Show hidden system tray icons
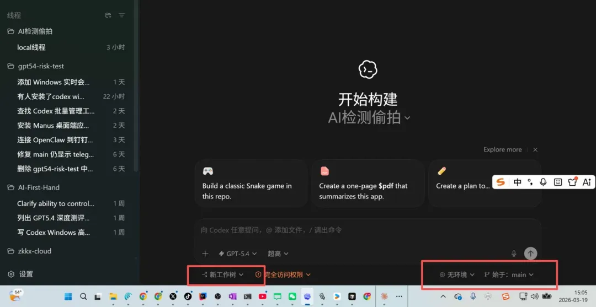 [x=443, y=296]
